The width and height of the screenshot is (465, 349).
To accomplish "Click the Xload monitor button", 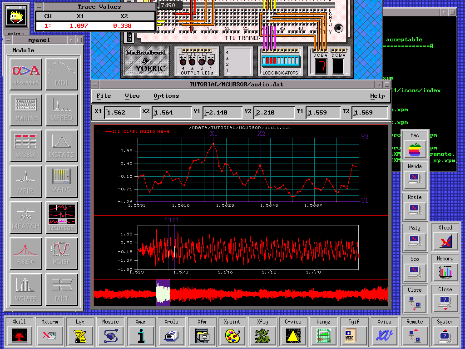I will coord(445,242).
